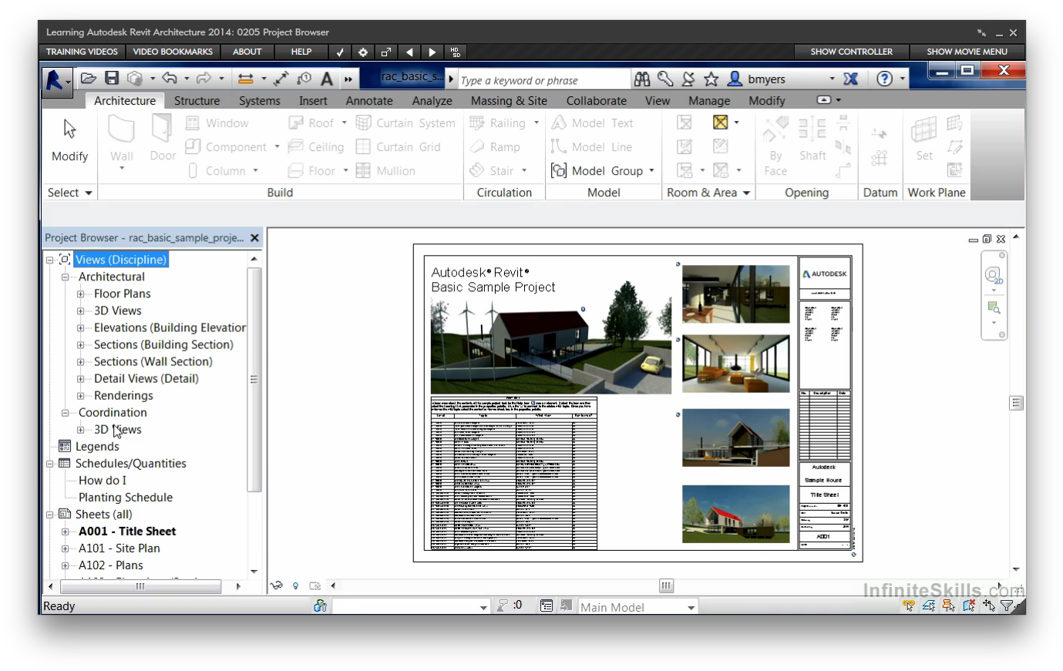The image size is (1063, 671).
Task: Click the Save disk icon
Action: [112, 79]
